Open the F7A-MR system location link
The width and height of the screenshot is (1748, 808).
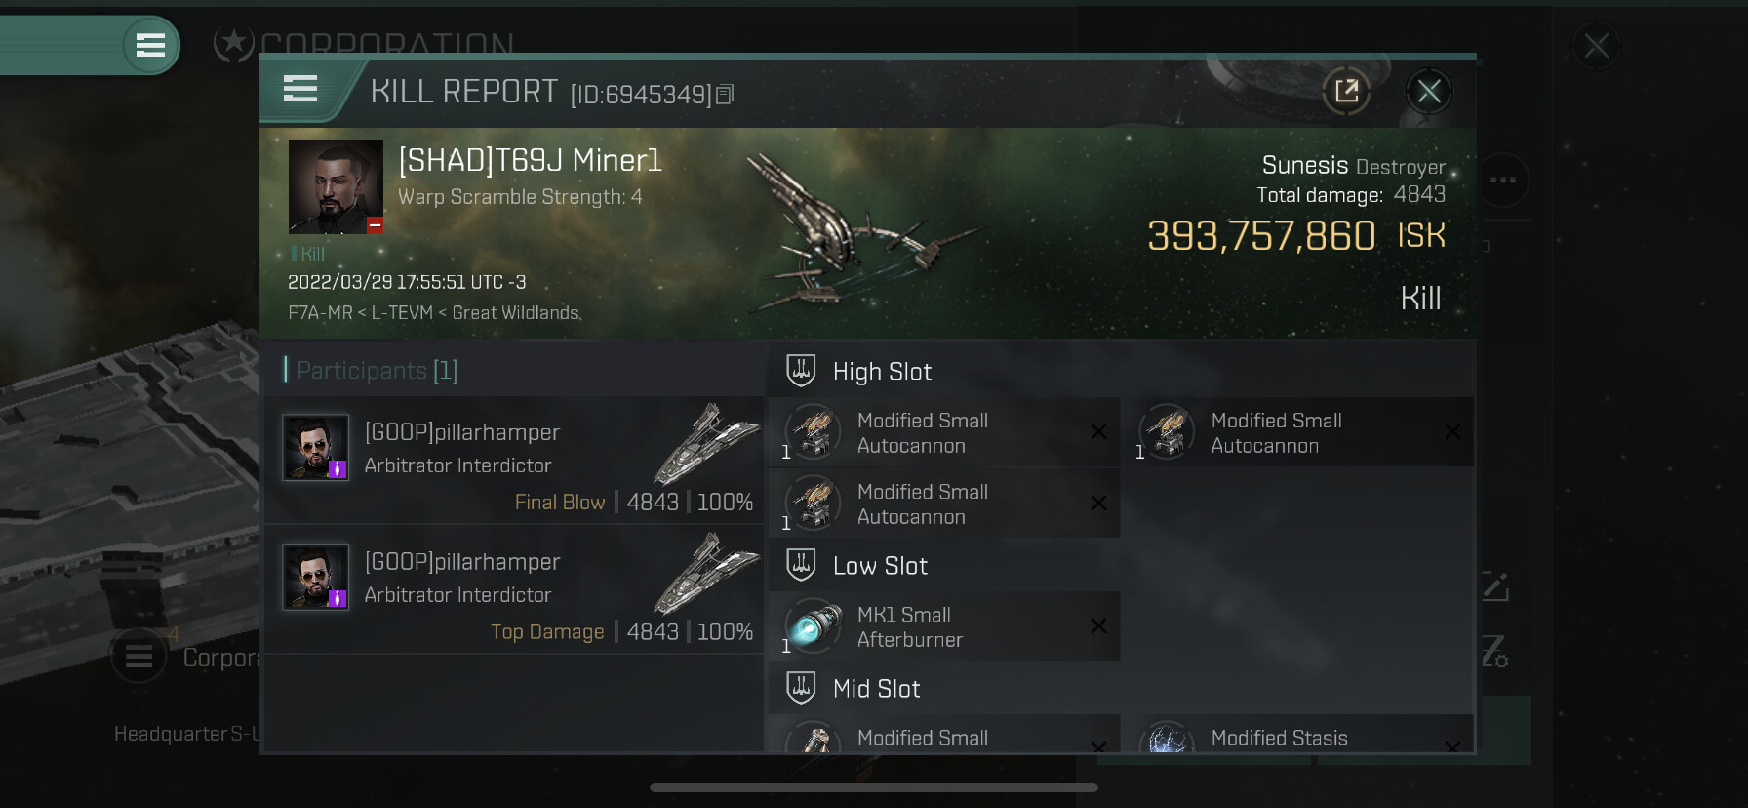point(320,312)
